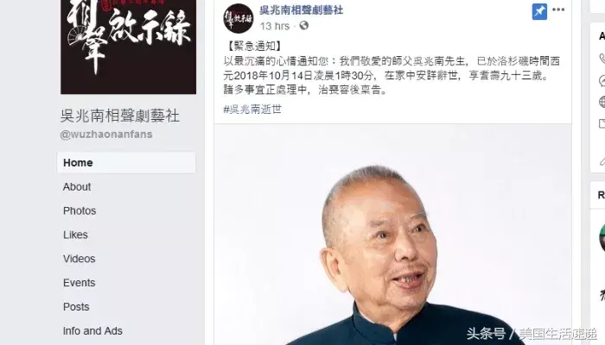Click the #吳兆南逝世 hashtag link
This screenshot has height=345, width=605.
[252, 110]
